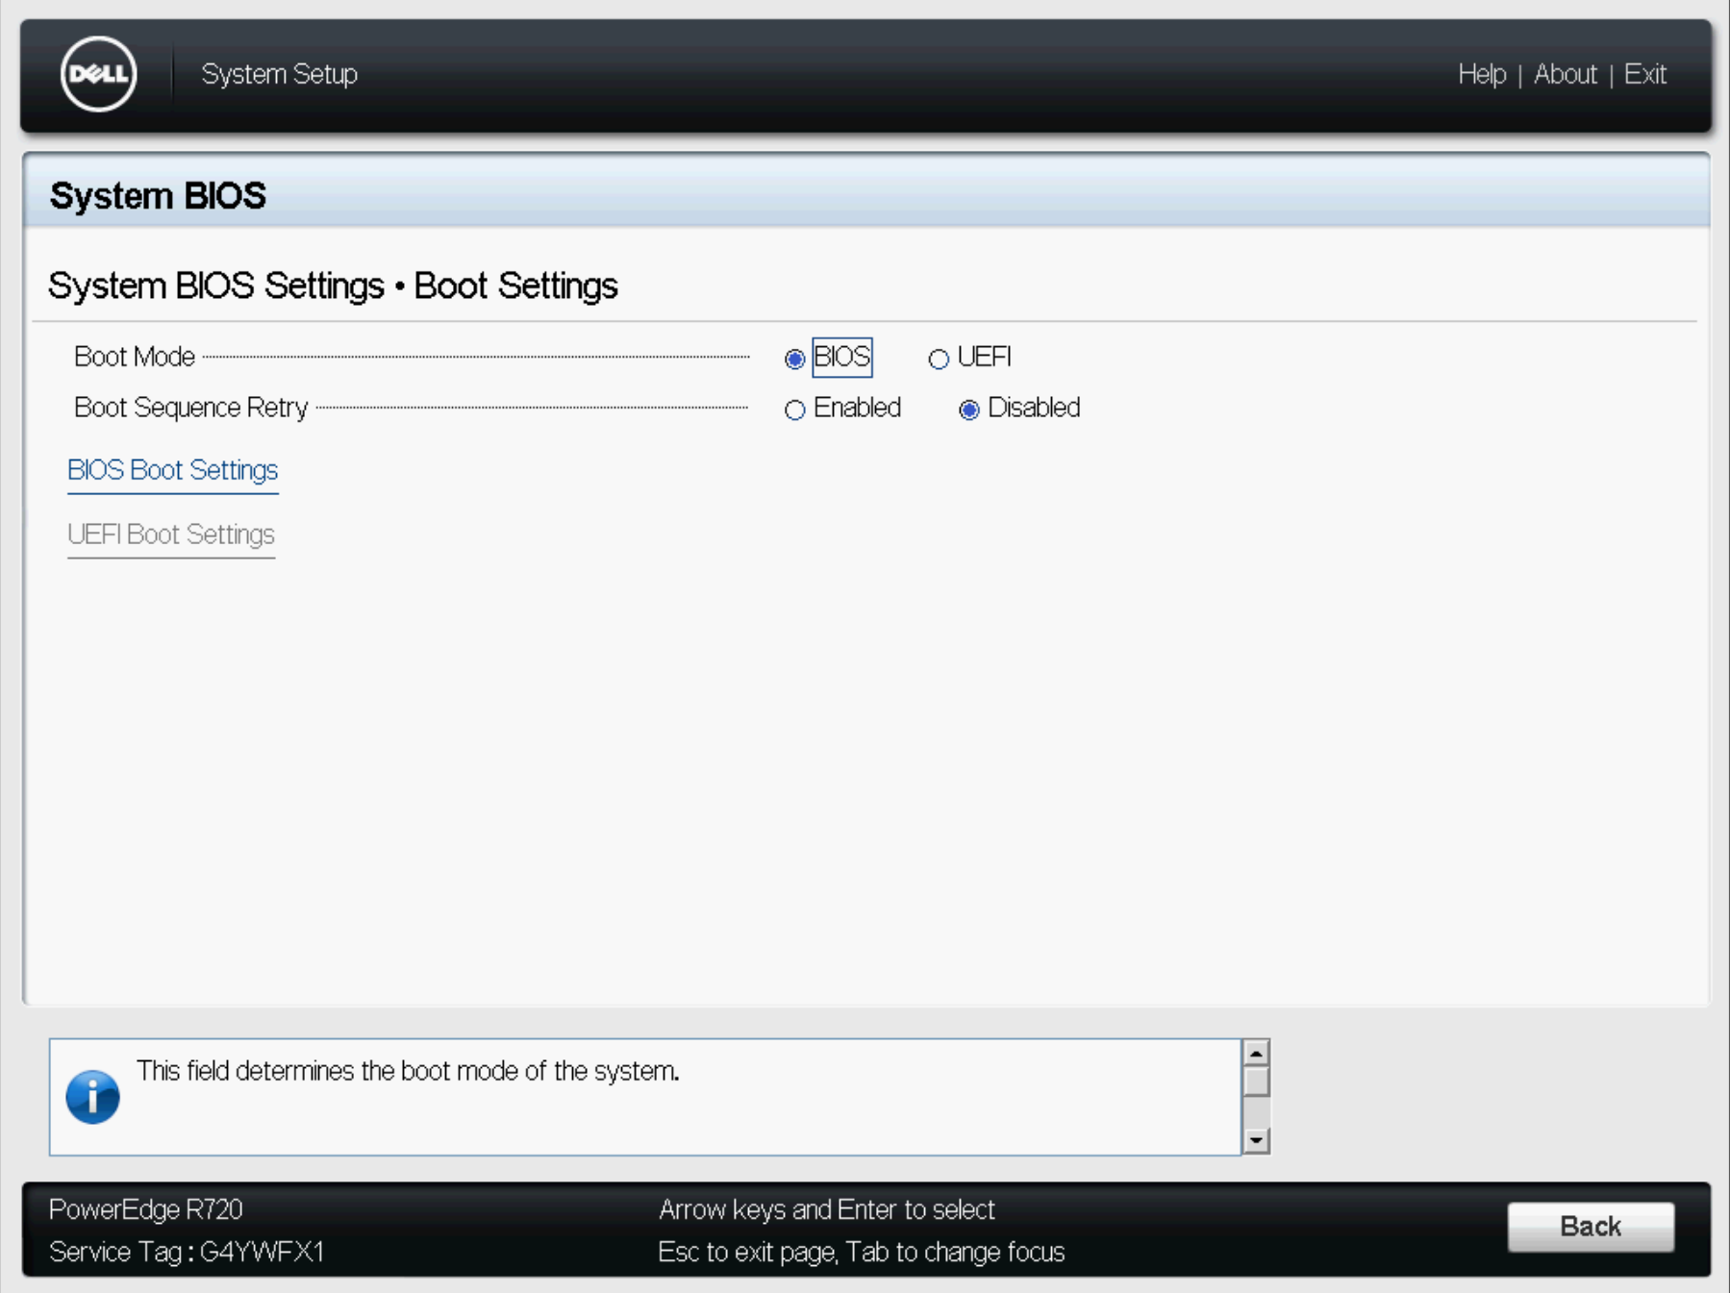The height and width of the screenshot is (1293, 1730).
Task: Click Exit in the header
Action: (1644, 74)
